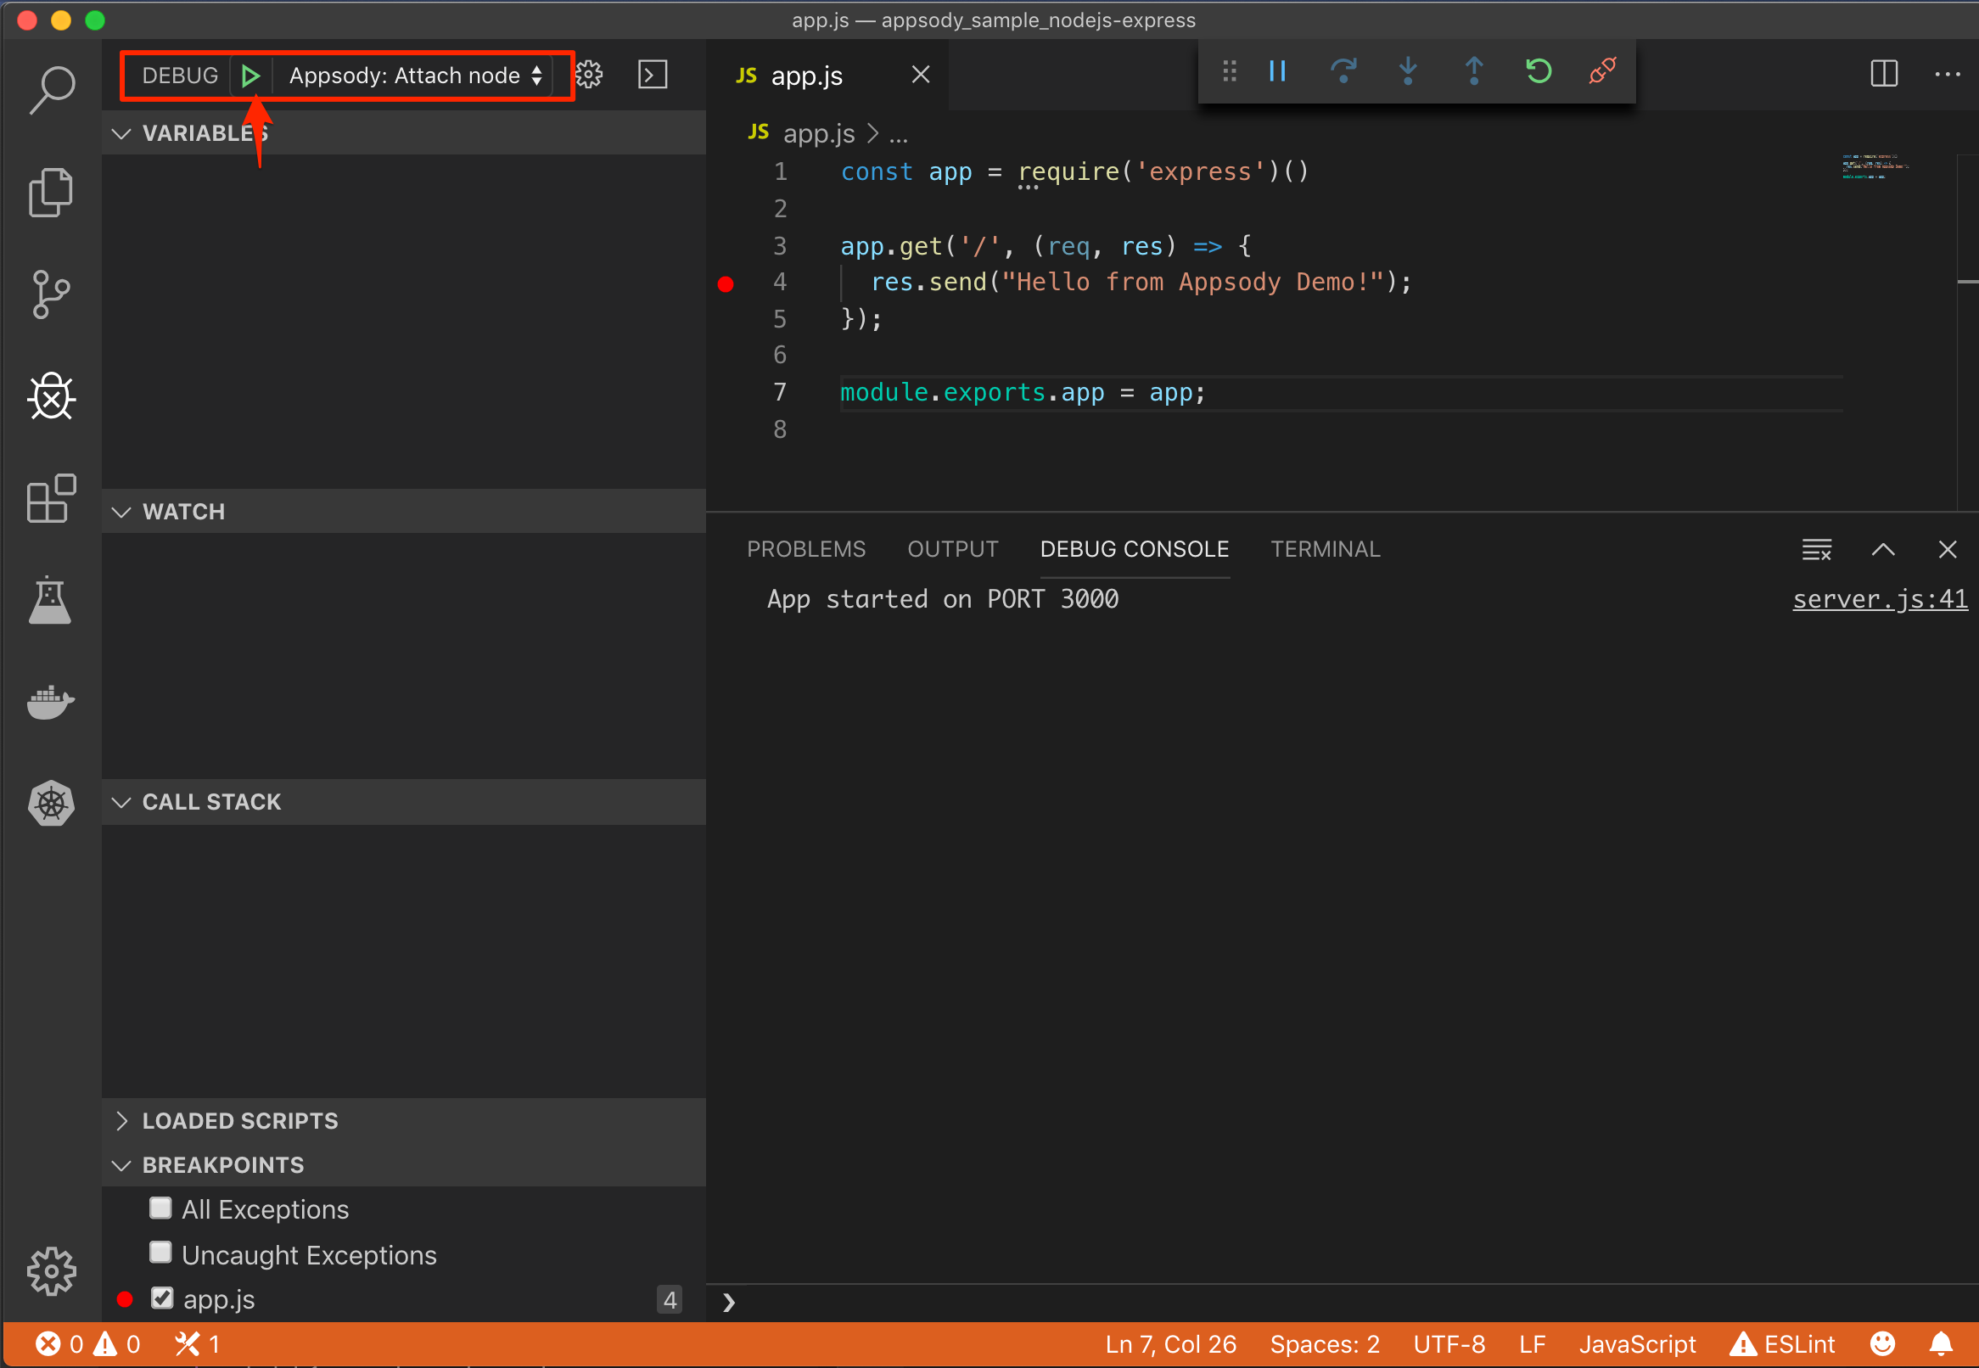
Task: Close the app.js editor tab
Action: click(x=921, y=76)
